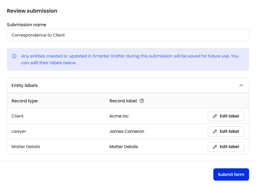The height and width of the screenshot is (188, 256).
Task: Click the Entity labels header text
Action: 25,86
